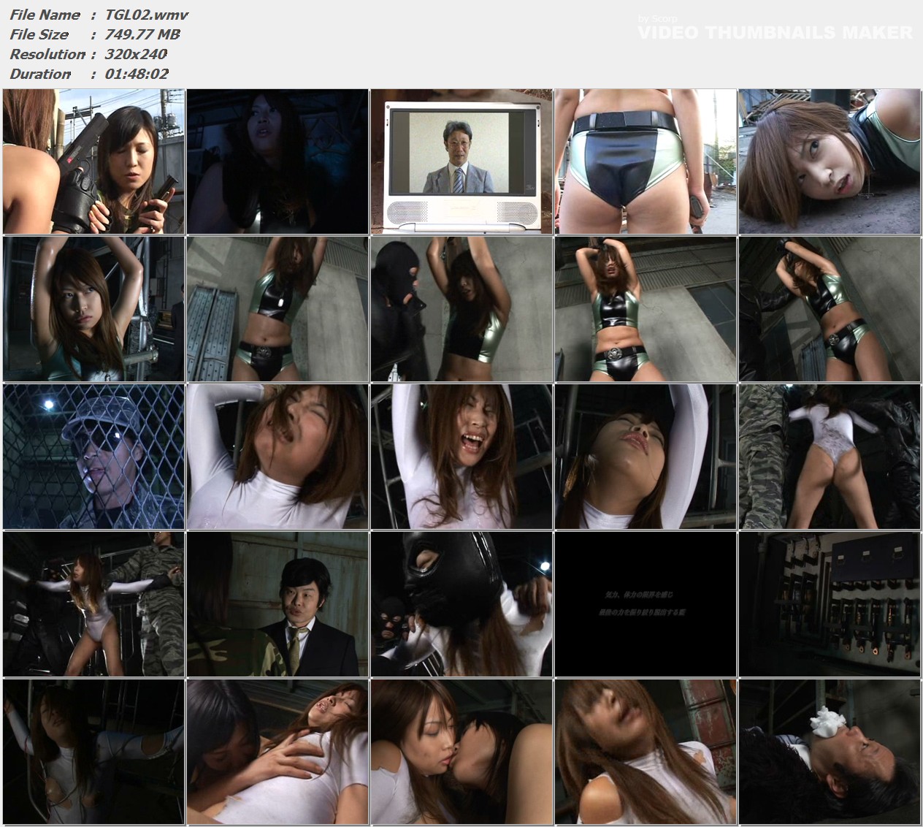This screenshot has width=923, height=827.
Task: Click thumbnail of man in suit and tie
Action: coord(277,604)
